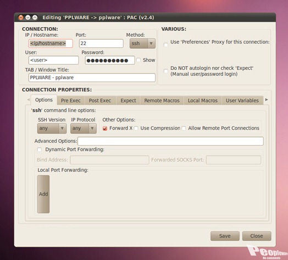Image resolution: width=288 pixels, height=260 pixels.
Task: Click the Bind Address field
Action: (109, 160)
